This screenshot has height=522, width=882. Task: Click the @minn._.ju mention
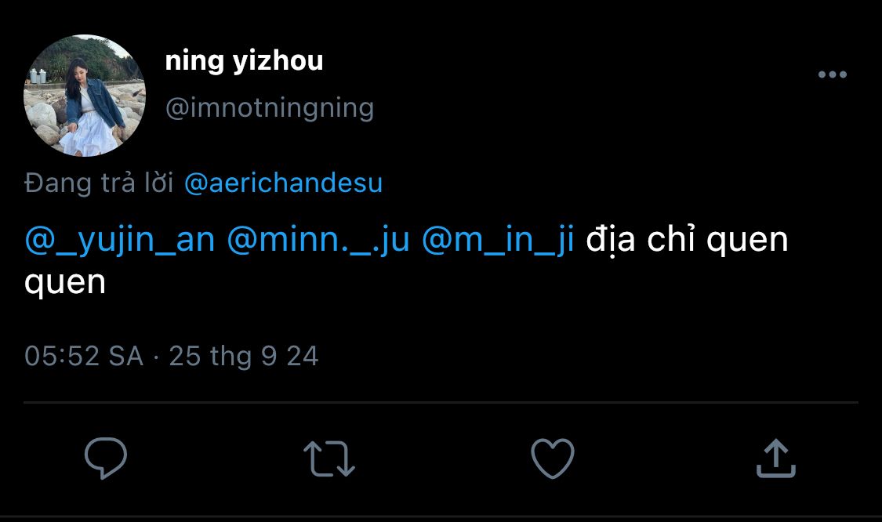318,240
